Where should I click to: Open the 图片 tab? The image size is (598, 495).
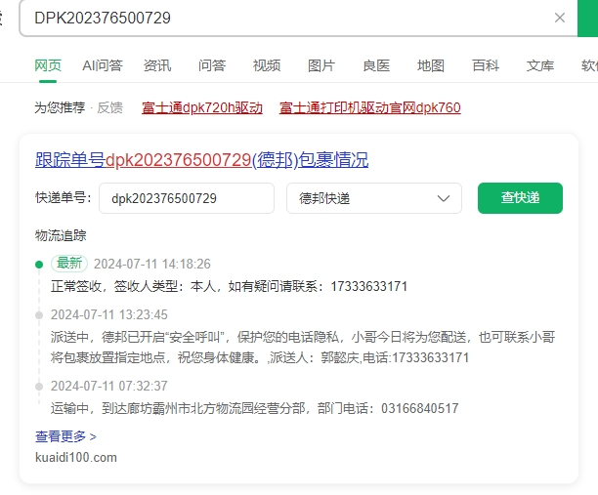pos(321,65)
